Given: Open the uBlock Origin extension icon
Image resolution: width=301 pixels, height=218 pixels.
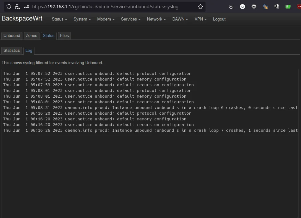Looking at the screenshot, I should pyautogui.click(x=299, y=7).
